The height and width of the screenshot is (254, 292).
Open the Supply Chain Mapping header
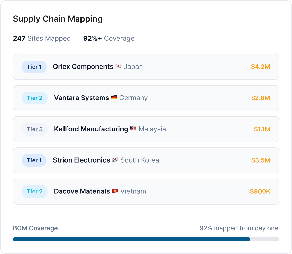tap(58, 19)
